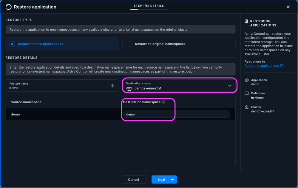This screenshot has width=298, height=188.
Task: Click the demo source namespace row
Action: pyautogui.click(x=121, y=114)
